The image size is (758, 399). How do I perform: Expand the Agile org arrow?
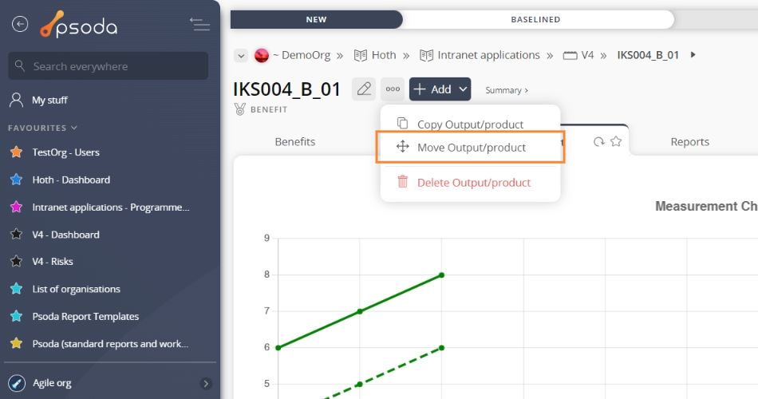[206, 383]
